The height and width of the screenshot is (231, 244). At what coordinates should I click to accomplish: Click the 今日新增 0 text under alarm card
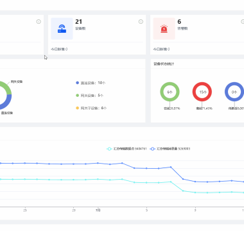tap(161, 49)
